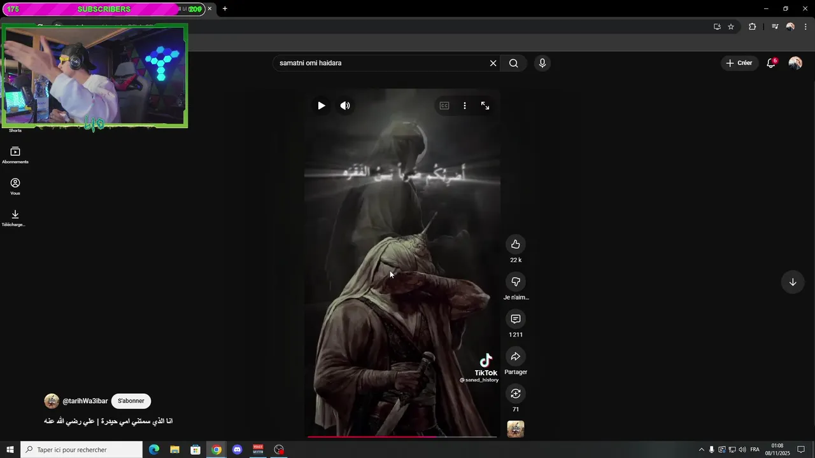Open the Windows Start menu
The image size is (815, 458).
10,450
